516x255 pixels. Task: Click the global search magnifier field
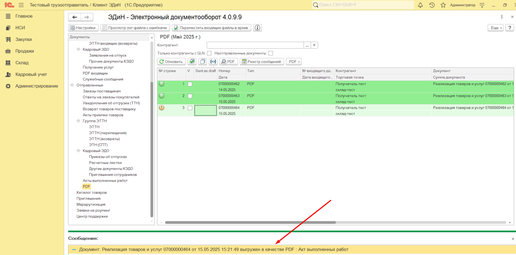tap(363, 5)
